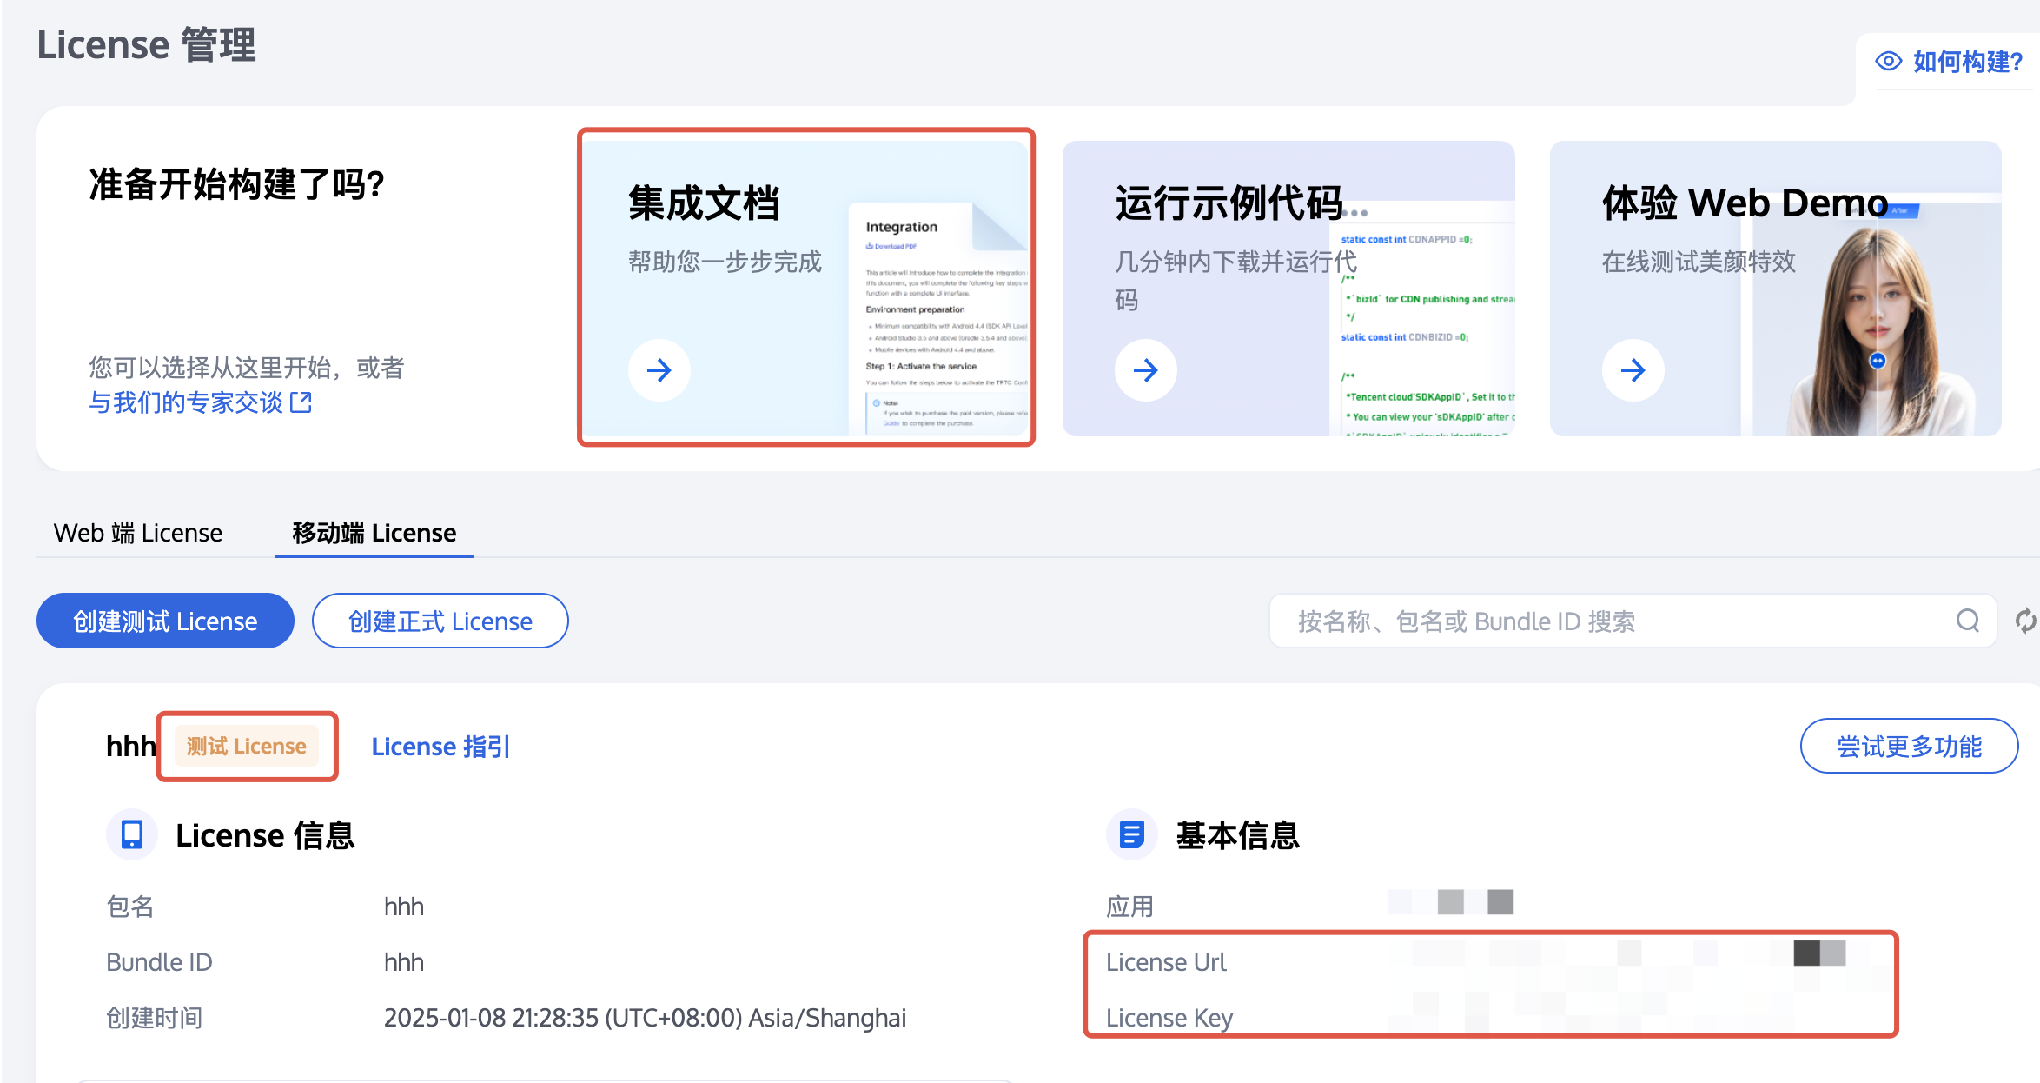Image resolution: width=2040 pixels, height=1083 pixels.
Task: Click the arrow on 体验 Web Demo card
Action: tap(1633, 370)
